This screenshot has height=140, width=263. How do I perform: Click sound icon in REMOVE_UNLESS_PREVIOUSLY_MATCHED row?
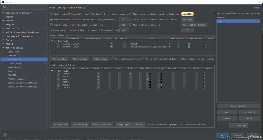point(204,47)
